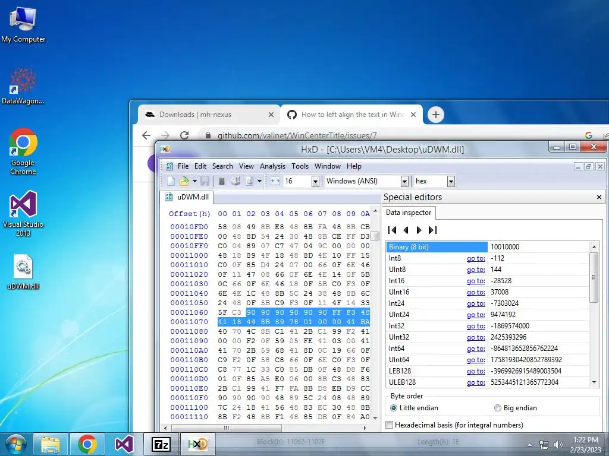Open the Window menu in HxD
The width and height of the screenshot is (609, 456).
click(328, 166)
